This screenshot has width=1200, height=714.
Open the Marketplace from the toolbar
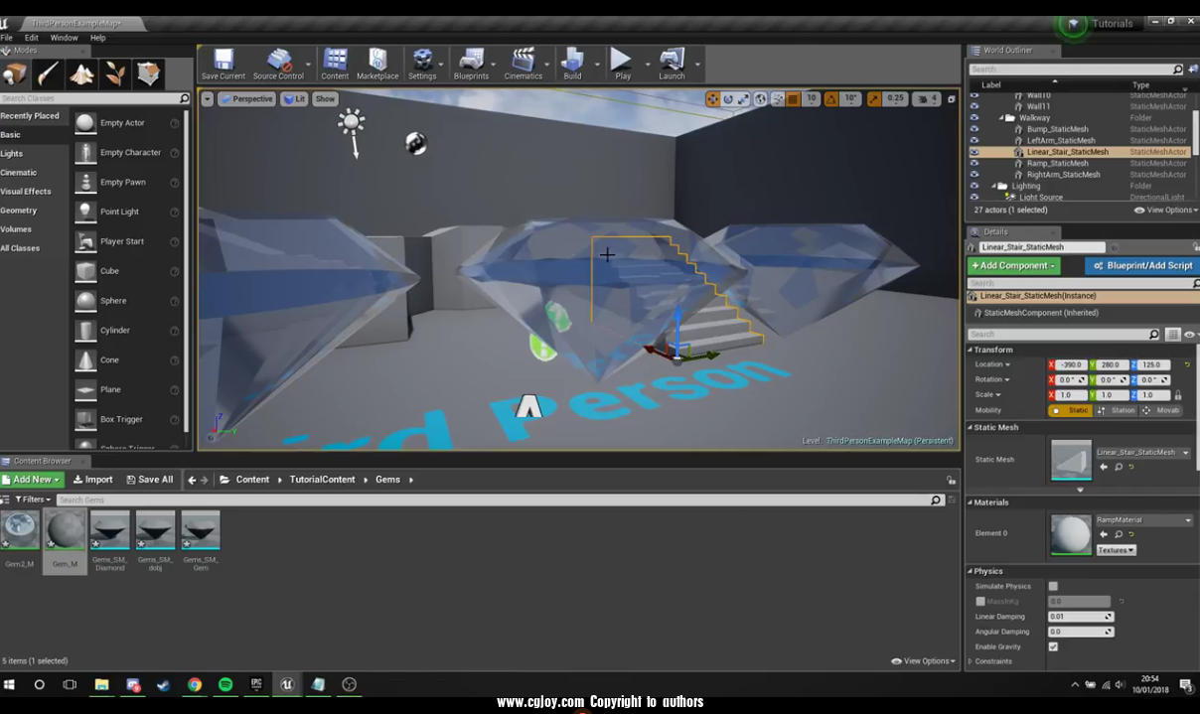point(377,62)
